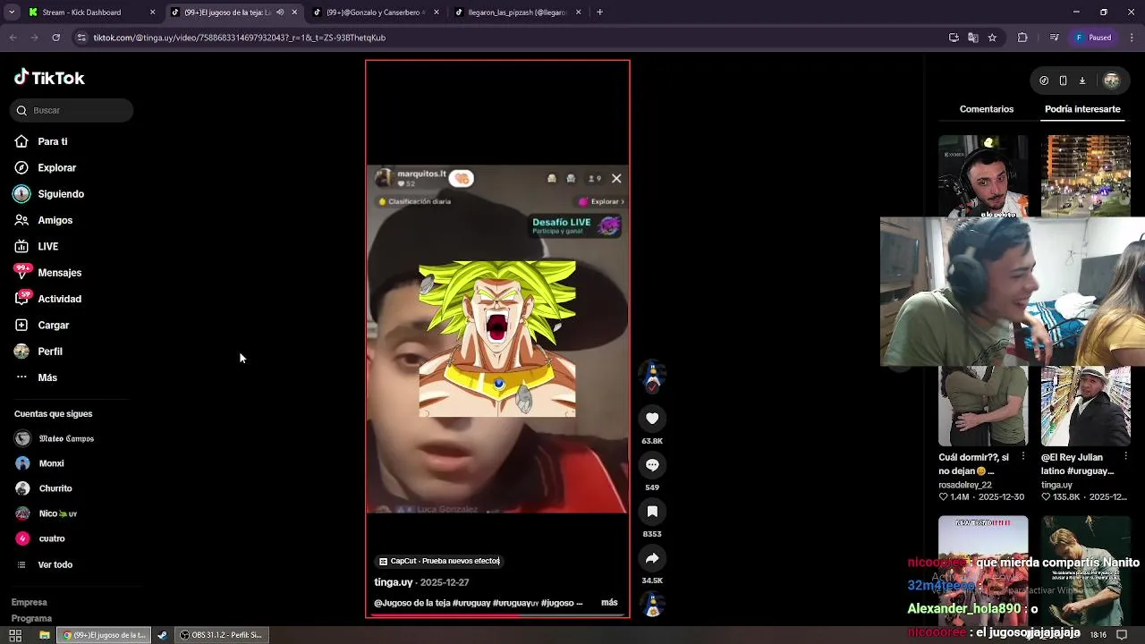Open Windows Start button
Viewport: 1145px width, 644px height.
pyautogui.click(x=15, y=635)
